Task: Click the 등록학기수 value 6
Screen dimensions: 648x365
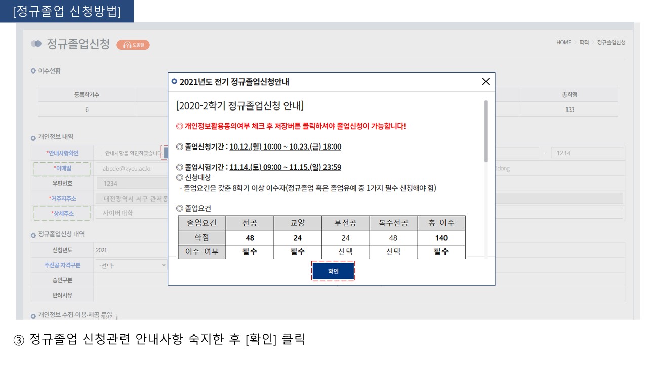Action: pyautogui.click(x=87, y=109)
